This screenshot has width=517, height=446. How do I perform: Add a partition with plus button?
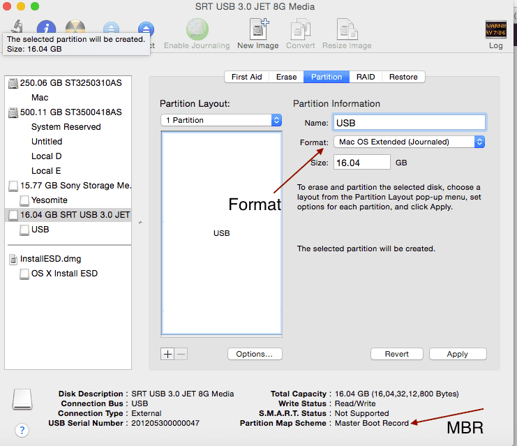(x=167, y=354)
